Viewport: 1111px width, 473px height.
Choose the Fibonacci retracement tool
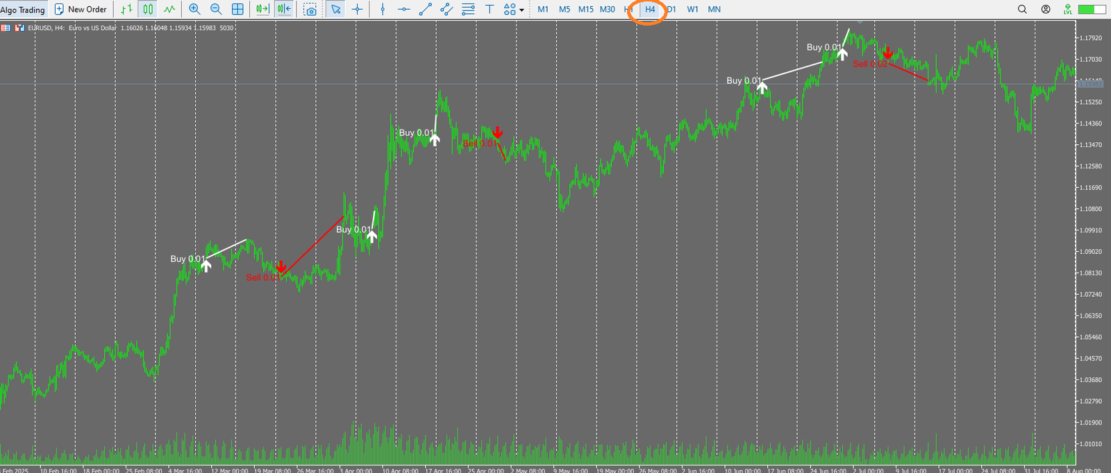469,9
